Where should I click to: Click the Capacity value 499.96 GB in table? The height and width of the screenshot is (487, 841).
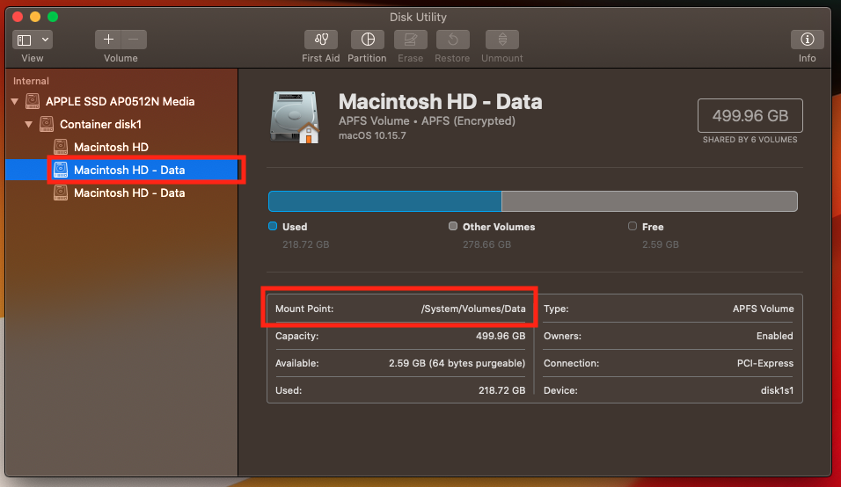pos(501,336)
